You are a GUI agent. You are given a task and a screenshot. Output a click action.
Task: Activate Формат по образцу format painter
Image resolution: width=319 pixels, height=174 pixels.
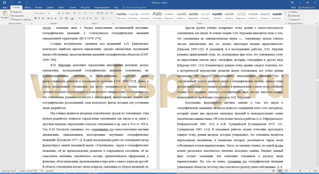click(x=21, y=19)
